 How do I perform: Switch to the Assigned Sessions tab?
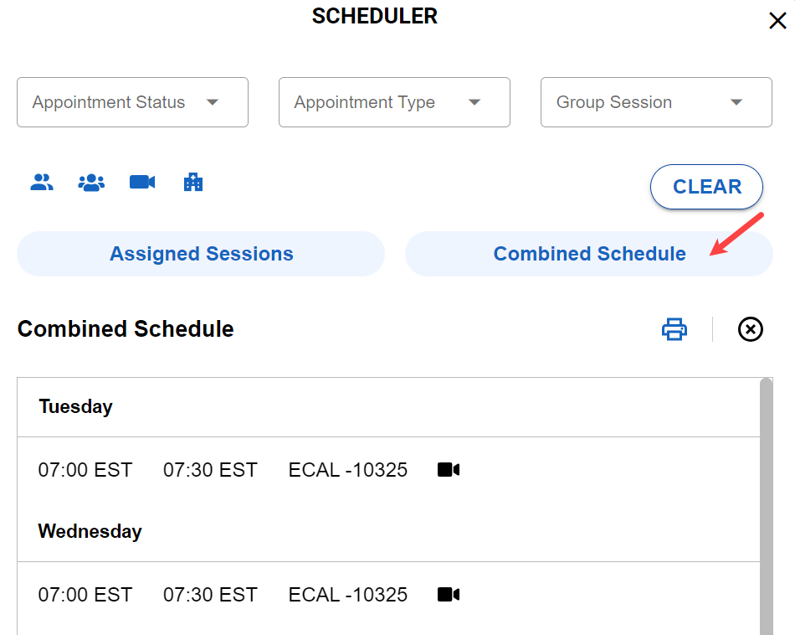(201, 254)
